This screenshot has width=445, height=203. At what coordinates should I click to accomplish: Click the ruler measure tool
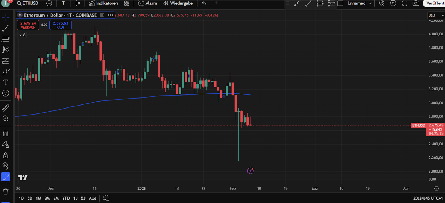(6, 108)
